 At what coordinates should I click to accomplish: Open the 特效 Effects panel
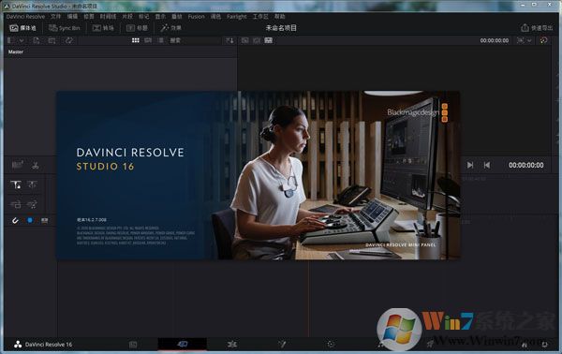(171, 28)
